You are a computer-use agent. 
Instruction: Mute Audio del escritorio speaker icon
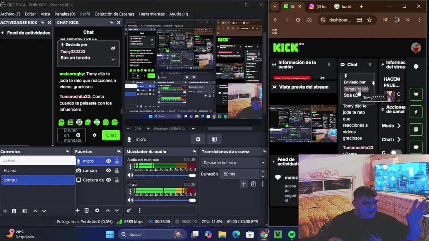coord(130,175)
